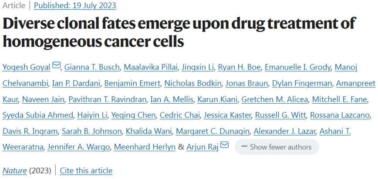View author Jennifer A. Wargo
378x179 pixels.
coord(78,147)
